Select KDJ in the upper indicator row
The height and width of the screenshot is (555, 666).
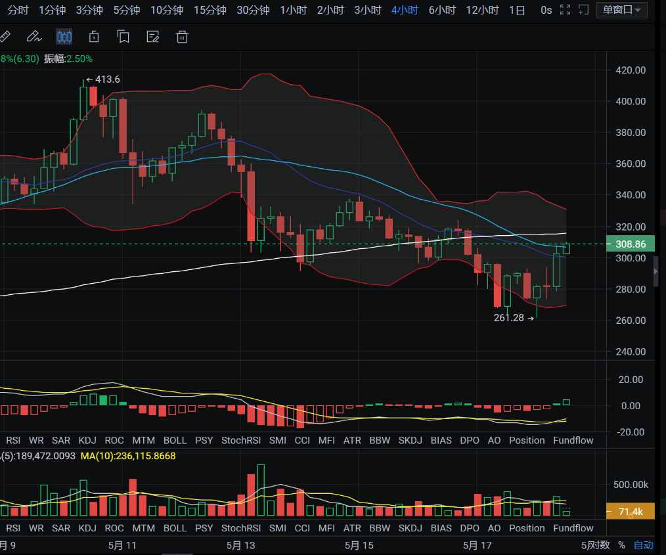tap(87, 440)
